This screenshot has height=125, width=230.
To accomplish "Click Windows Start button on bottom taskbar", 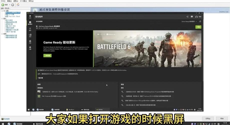I will pyautogui.click(x=3, y=124).
